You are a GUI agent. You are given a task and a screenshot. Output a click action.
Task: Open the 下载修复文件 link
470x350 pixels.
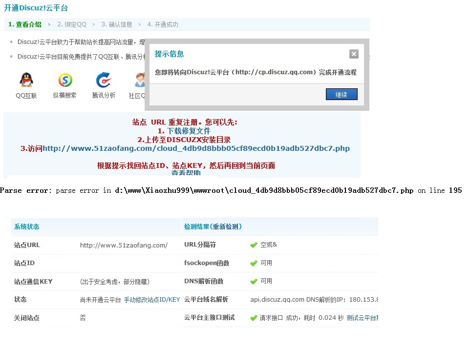189,131
